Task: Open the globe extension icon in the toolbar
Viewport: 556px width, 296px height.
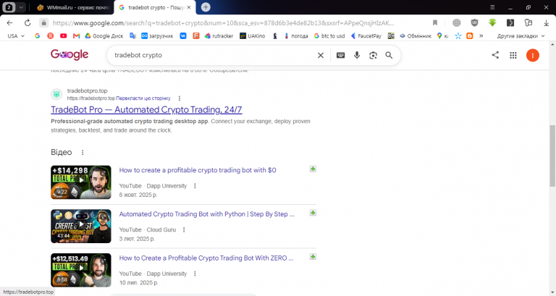Action: pyautogui.click(x=456, y=23)
